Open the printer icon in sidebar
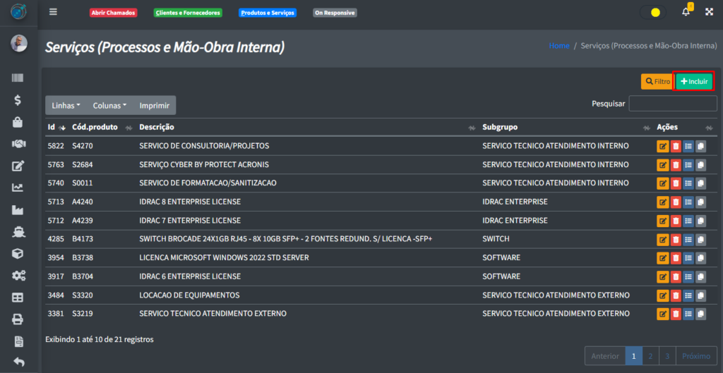Screen dimensions: 723x373 pos(18,319)
